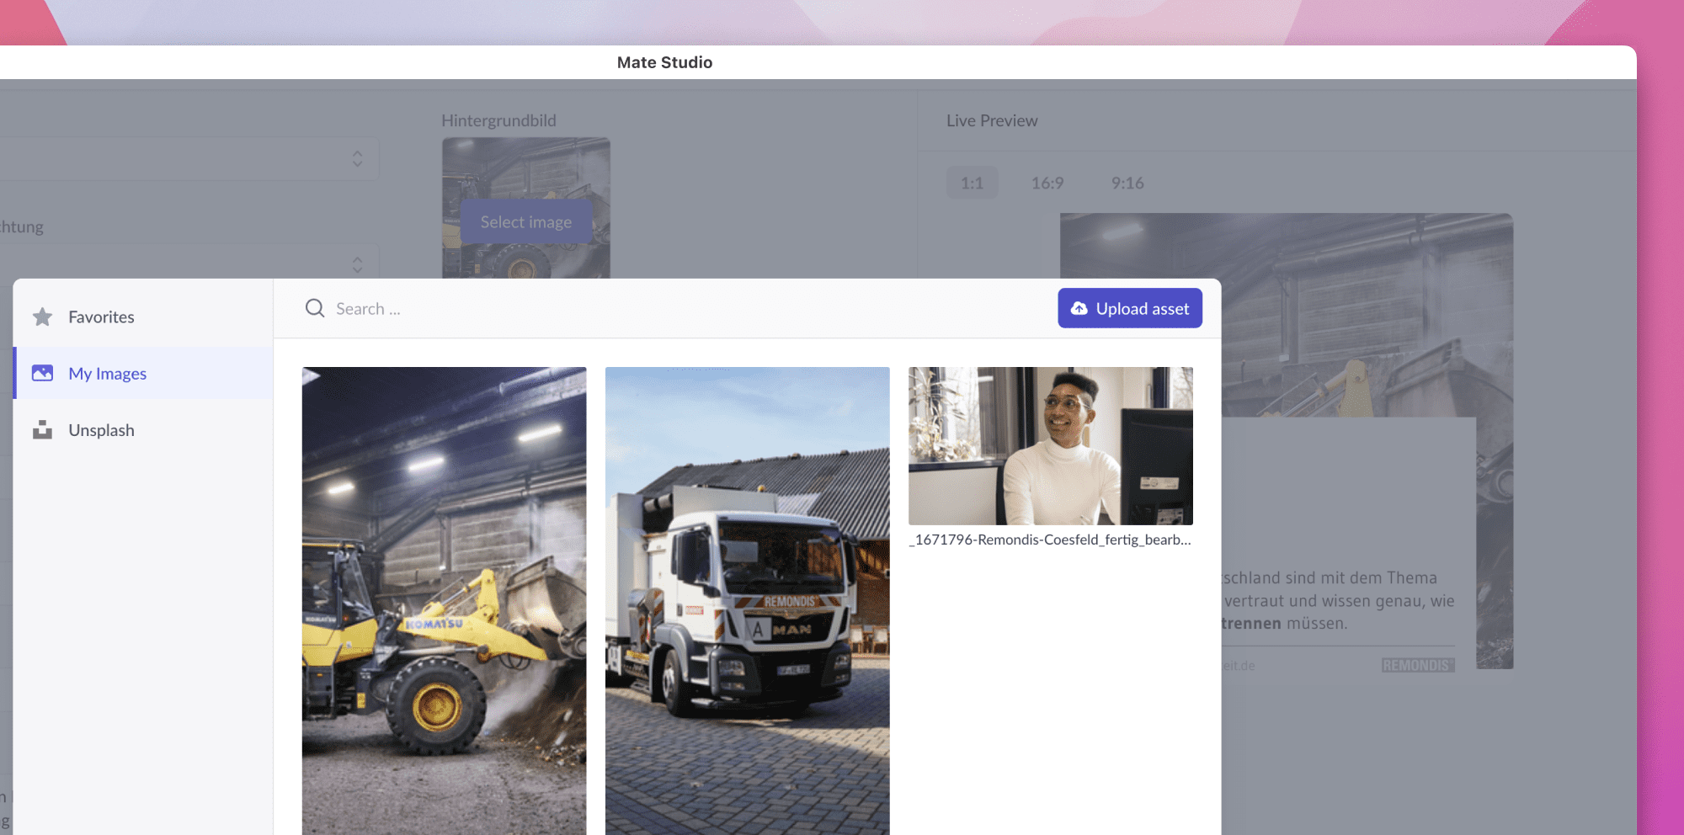This screenshot has width=1684, height=835.
Task: Click the cloud icon in Upload asset
Action: (x=1079, y=309)
